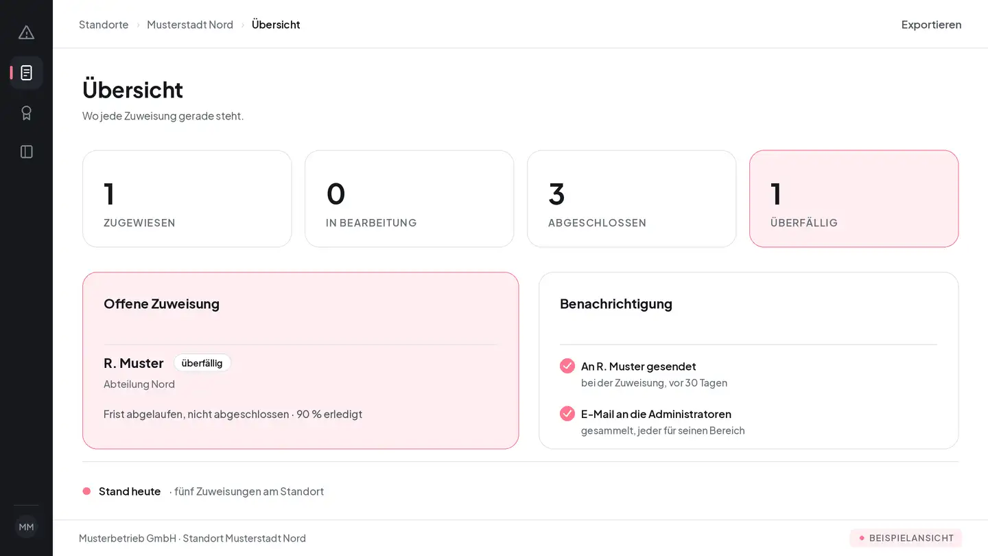This screenshot has height=556, width=988.
Task: Click the red status dot beside Stand heute
Action: pos(86,491)
